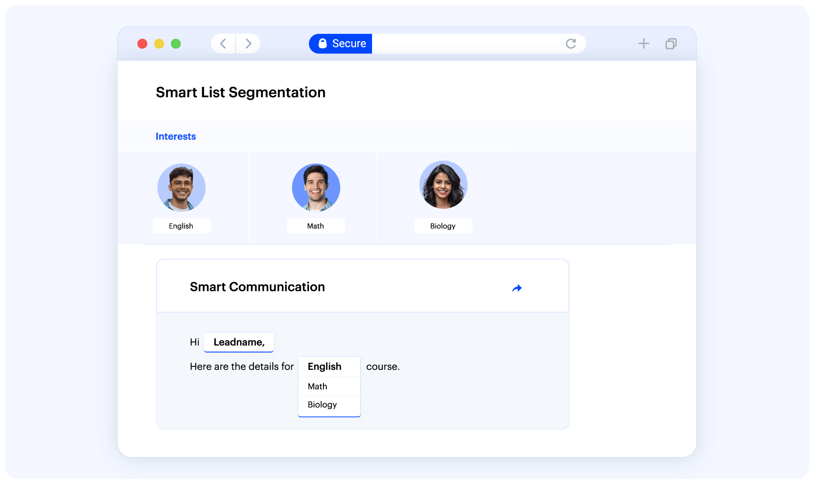Image resolution: width=814 pixels, height=484 pixels.
Task: Click the browser back arrow
Action: (x=223, y=43)
